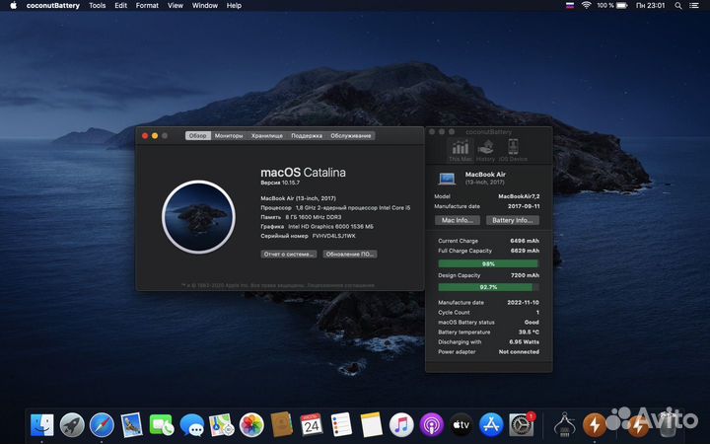Launch Music app from the dock
Screen dimensions: 710x444
click(400, 424)
